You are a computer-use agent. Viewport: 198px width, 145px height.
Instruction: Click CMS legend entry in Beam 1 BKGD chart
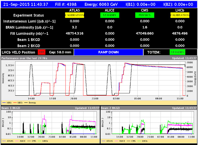(x=32, y=141)
